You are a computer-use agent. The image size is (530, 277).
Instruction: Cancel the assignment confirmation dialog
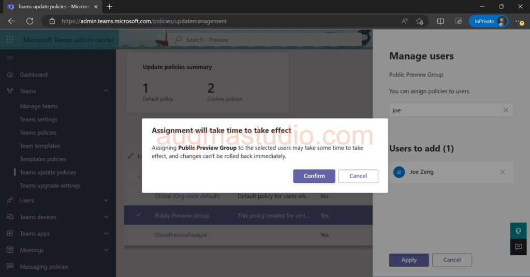click(358, 176)
